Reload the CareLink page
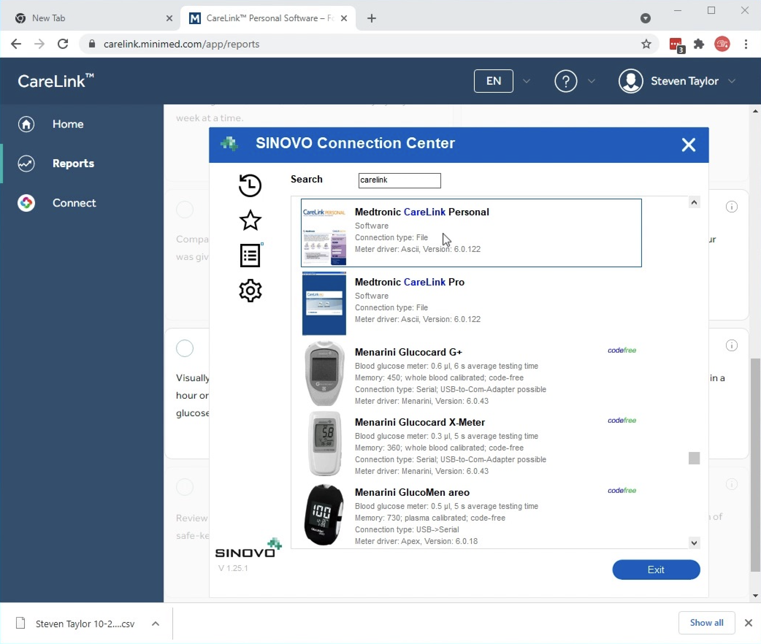 tap(63, 44)
